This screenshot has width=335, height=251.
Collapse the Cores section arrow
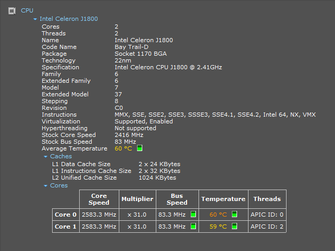point(45,186)
